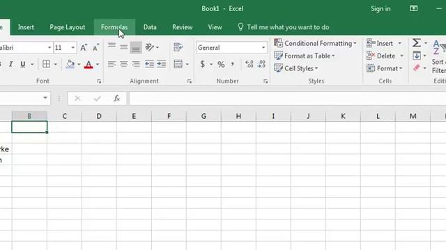Toggle Bottom Align
This screenshot has width=446, height=250.
coord(136,47)
